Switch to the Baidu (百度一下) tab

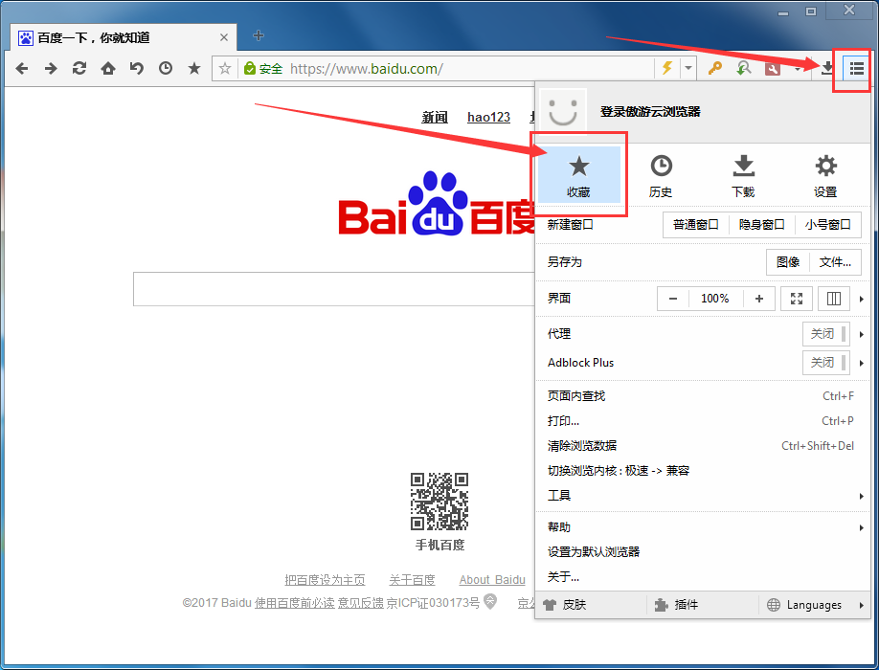point(115,36)
